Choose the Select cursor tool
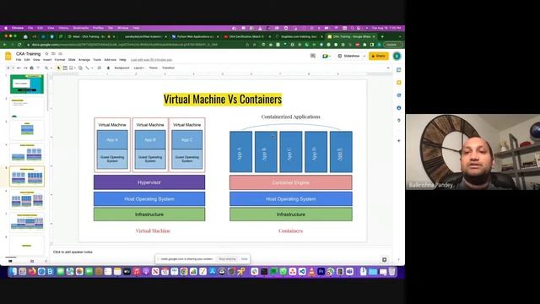 59,68
